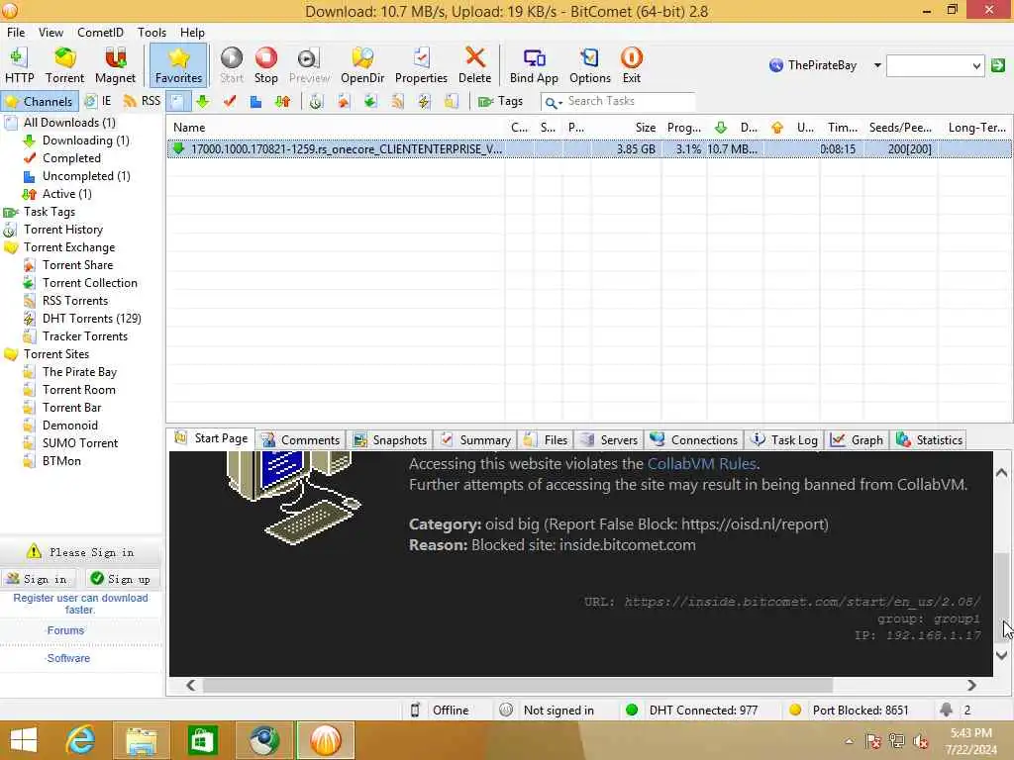This screenshot has width=1014, height=760.
Task: Click the torrent history filter icon
Action: pyautogui.click(x=316, y=101)
